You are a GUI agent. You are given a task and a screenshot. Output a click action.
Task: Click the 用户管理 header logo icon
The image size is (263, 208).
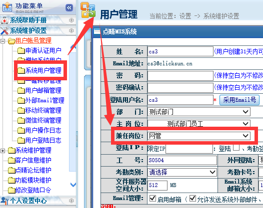(87, 10)
